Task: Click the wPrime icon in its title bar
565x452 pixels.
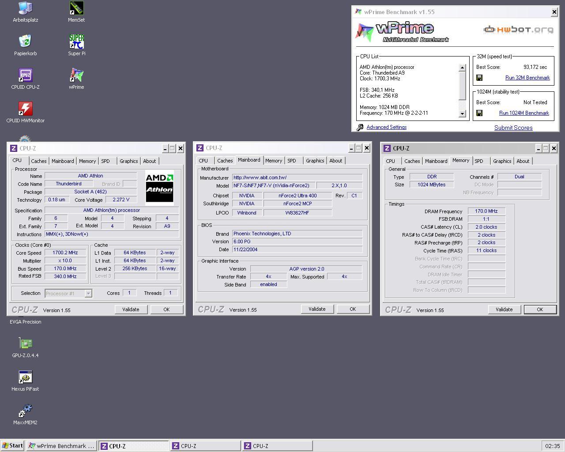Action: click(359, 12)
